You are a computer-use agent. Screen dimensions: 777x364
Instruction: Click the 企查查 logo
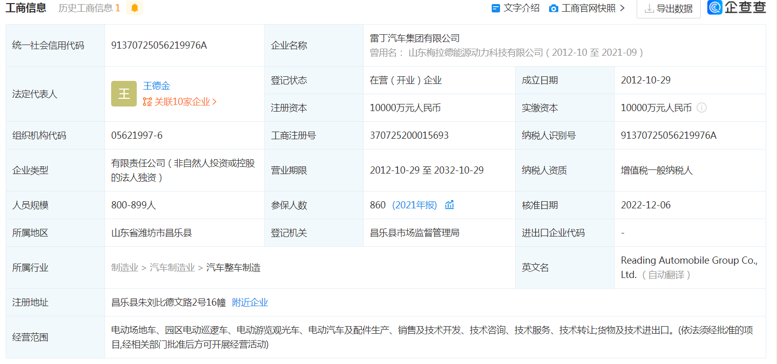(x=736, y=8)
